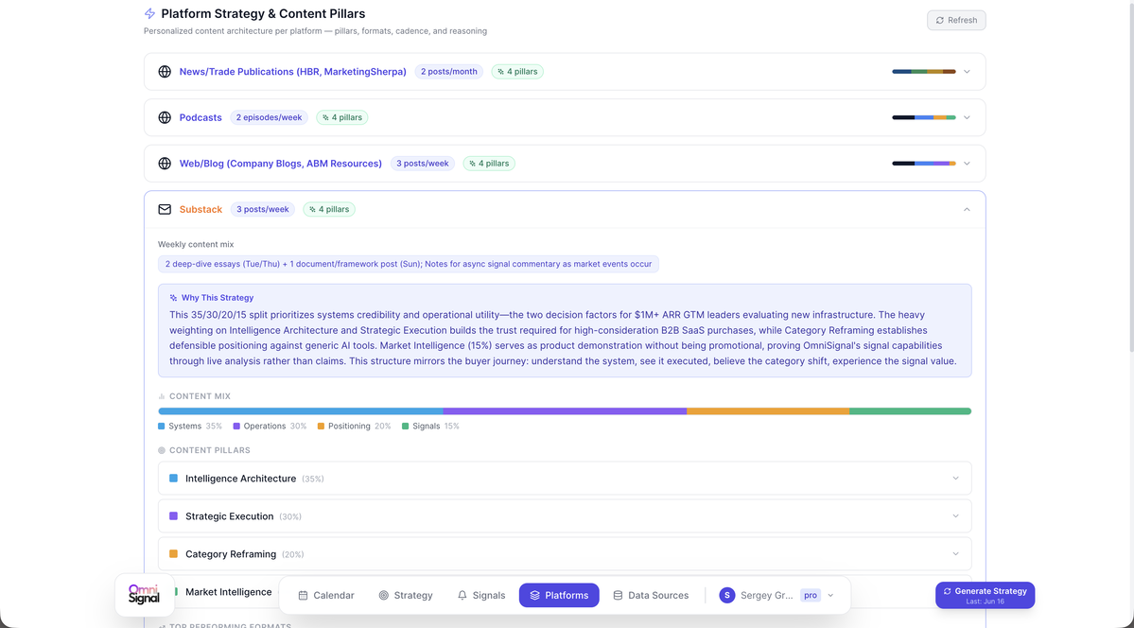Screen dimensions: 1134x628
Task: Open the Web/Blog platform link
Action: tap(281, 164)
